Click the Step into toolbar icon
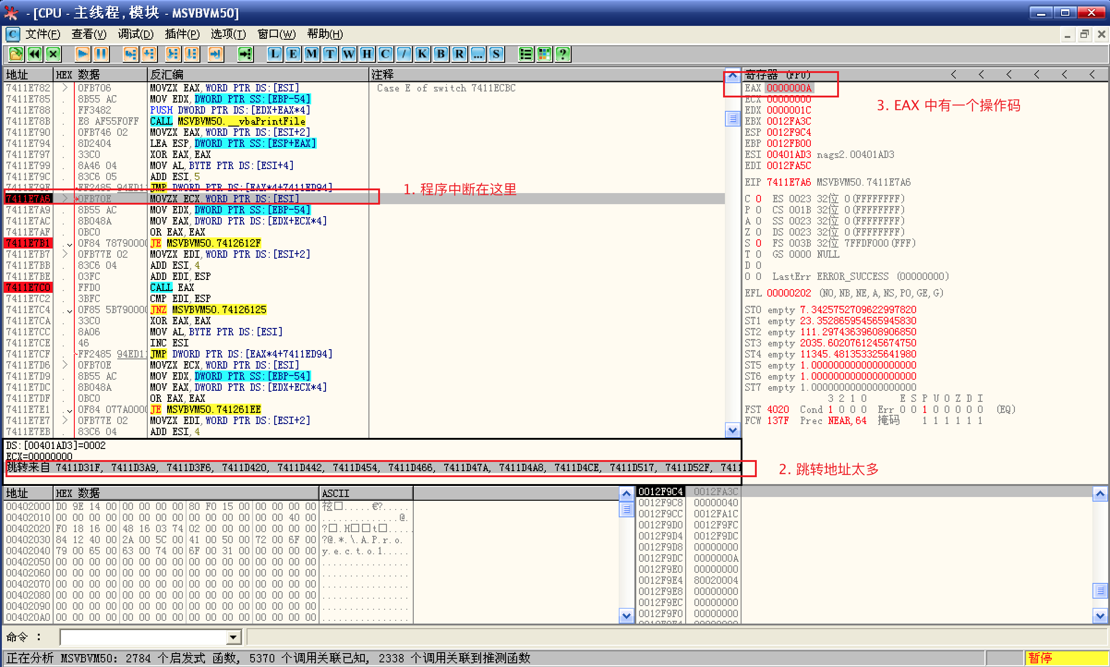Screen dimensions: 1110x667 (x=131, y=54)
